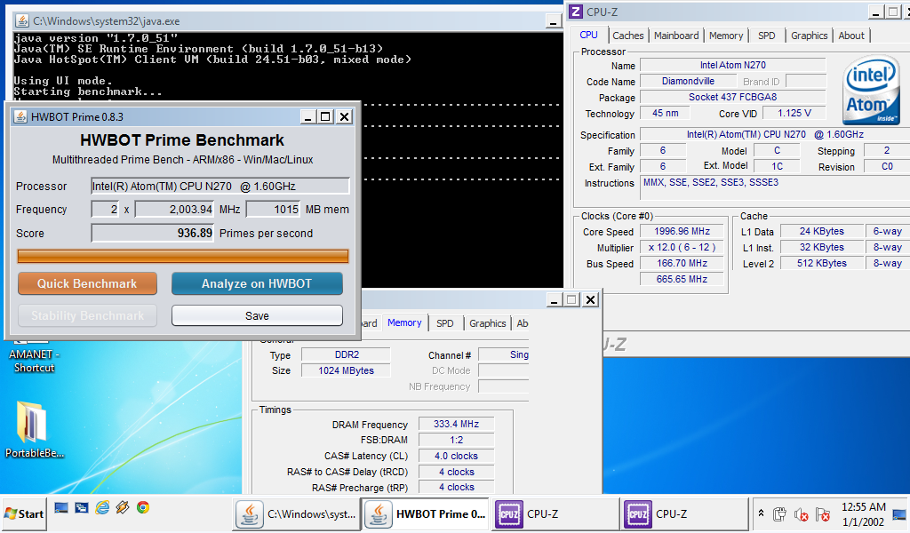Click the Intel Atom N270 name value

click(x=733, y=65)
